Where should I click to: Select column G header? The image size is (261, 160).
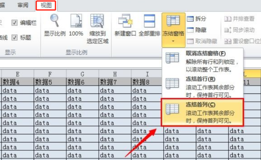point(83,74)
